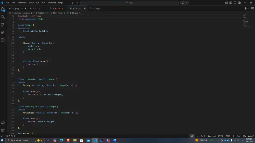
Task: Click the taskbar 'Type here to search' box
Action: (25, 140)
